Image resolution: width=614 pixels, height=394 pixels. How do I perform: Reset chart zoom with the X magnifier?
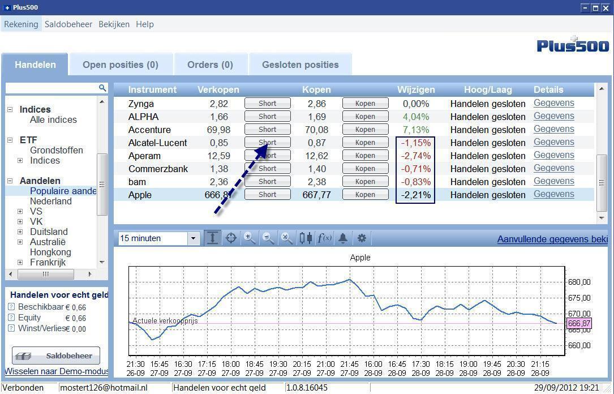pyautogui.click(x=287, y=238)
